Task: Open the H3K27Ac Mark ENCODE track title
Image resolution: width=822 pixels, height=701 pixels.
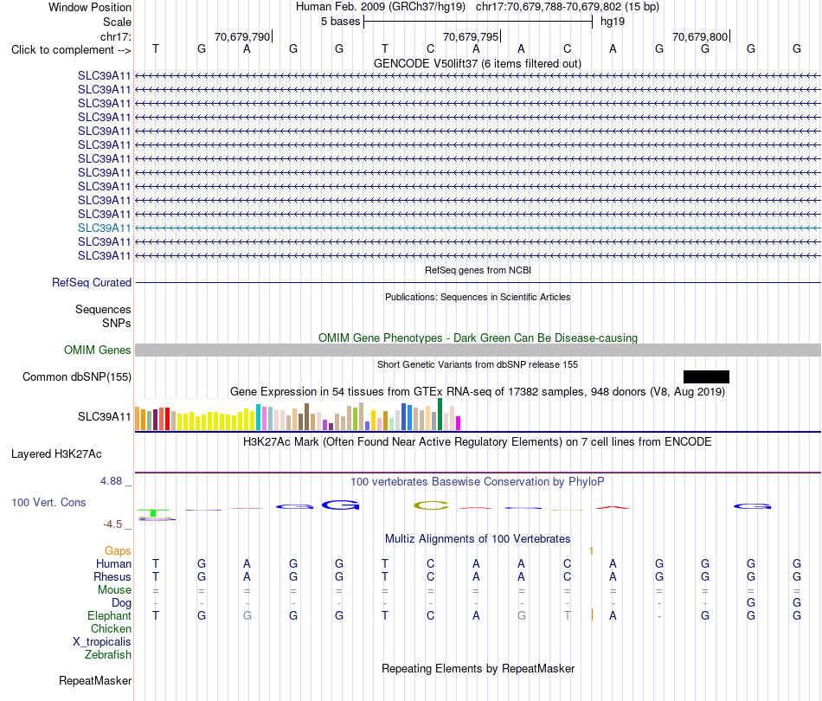Action: (478, 441)
